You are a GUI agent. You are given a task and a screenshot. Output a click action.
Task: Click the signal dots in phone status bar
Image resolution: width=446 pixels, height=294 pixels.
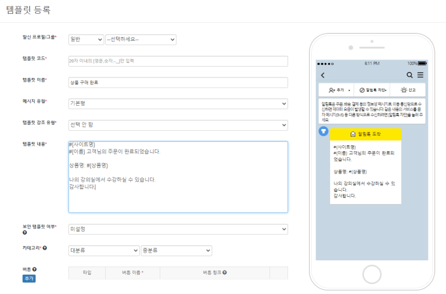(325, 64)
